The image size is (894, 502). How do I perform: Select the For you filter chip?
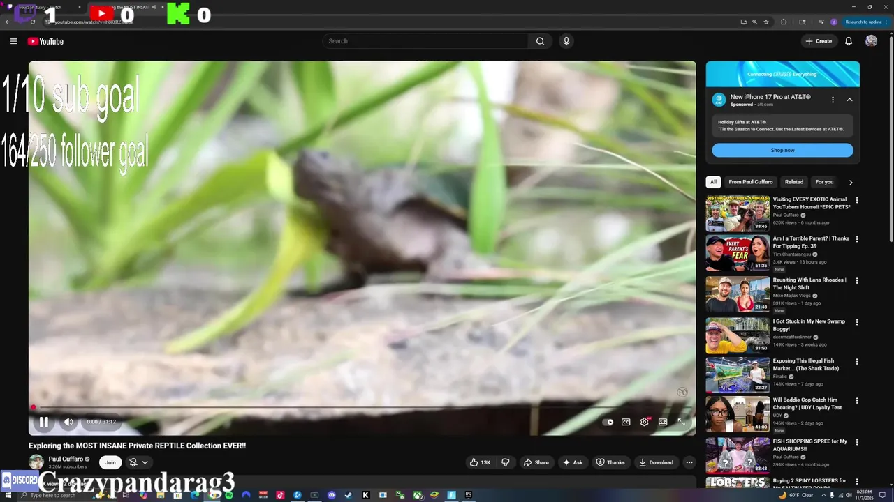click(x=824, y=182)
